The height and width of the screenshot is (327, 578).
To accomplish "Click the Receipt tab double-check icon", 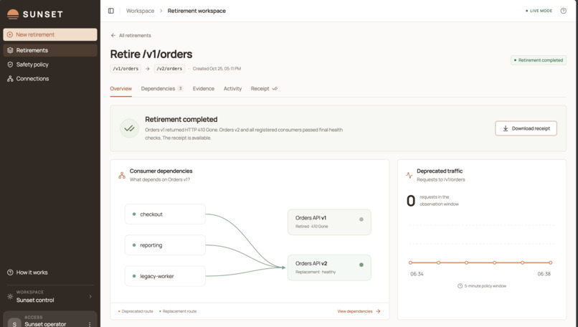I will click(x=275, y=88).
